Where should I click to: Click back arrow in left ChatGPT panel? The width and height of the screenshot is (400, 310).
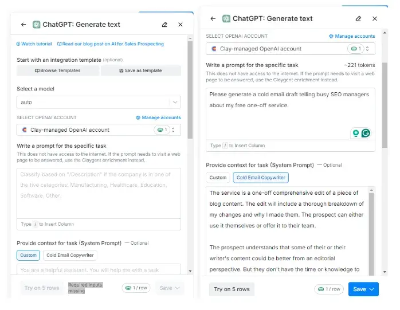23,25
